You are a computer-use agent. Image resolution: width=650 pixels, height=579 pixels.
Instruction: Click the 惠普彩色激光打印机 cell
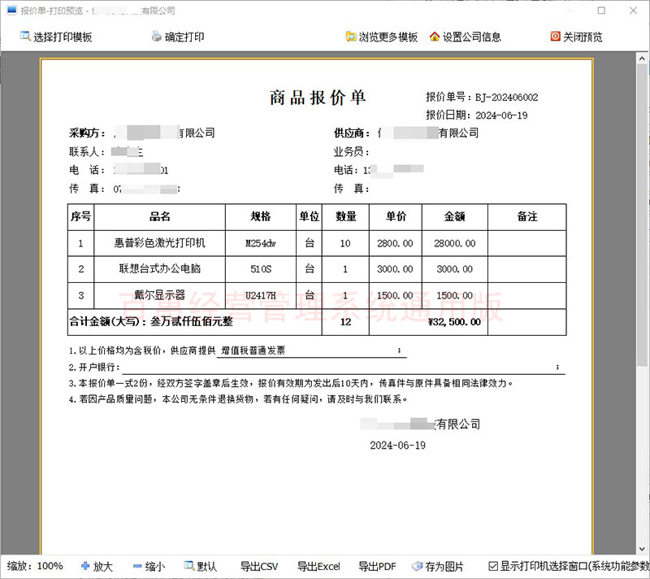click(159, 243)
